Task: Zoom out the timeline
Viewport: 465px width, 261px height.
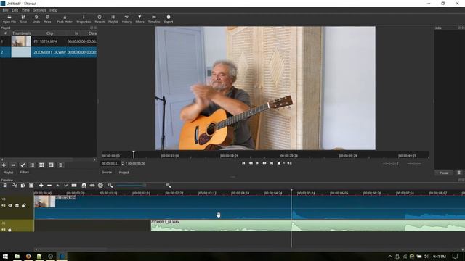Action: [110, 186]
